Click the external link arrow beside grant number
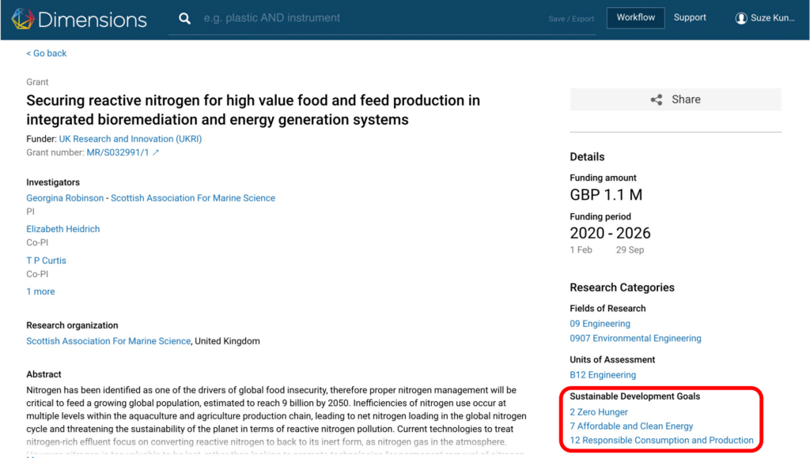Viewport: 810px width, 458px height. click(156, 153)
